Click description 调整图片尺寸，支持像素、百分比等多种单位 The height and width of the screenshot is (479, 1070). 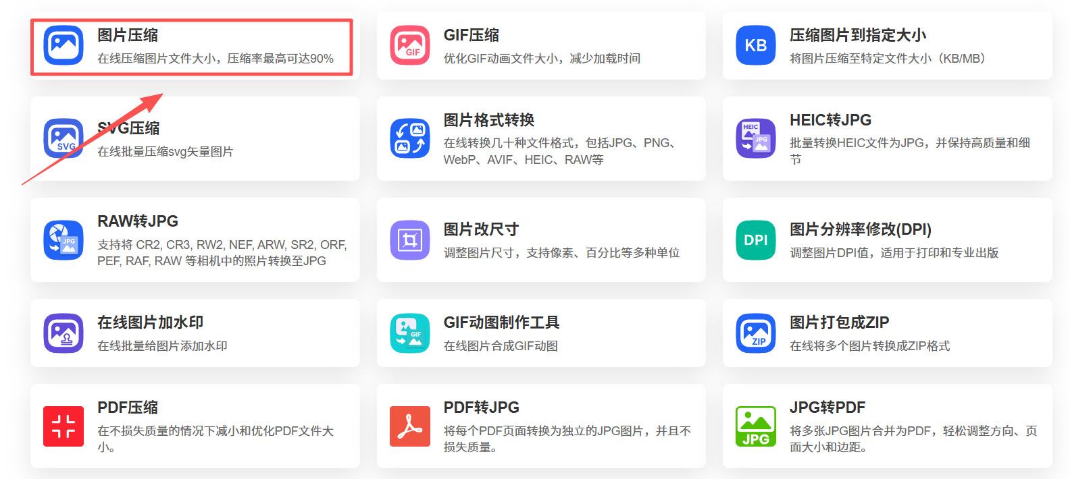(561, 253)
